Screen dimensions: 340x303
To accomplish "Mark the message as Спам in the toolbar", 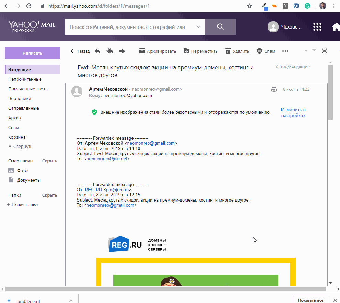I will pos(266,51).
